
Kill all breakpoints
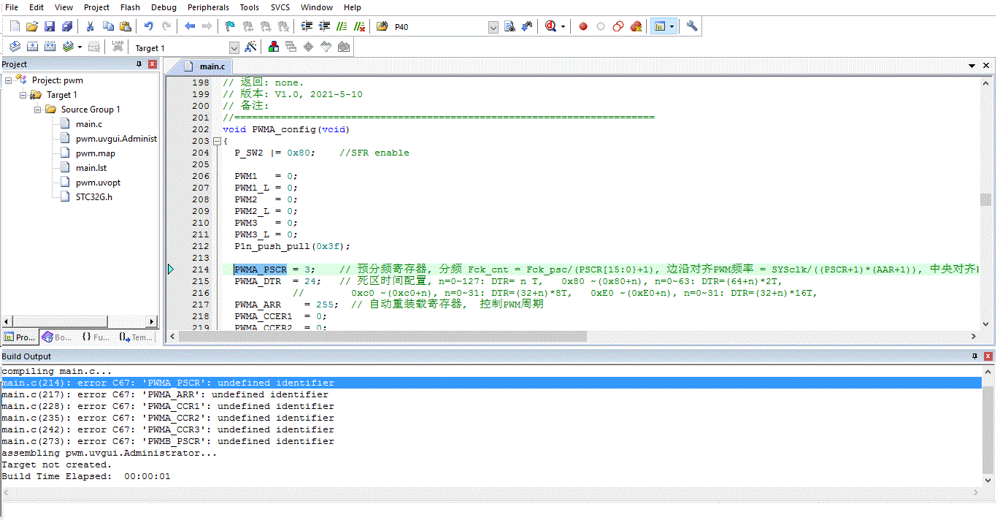pyautogui.click(x=636, y=26)
